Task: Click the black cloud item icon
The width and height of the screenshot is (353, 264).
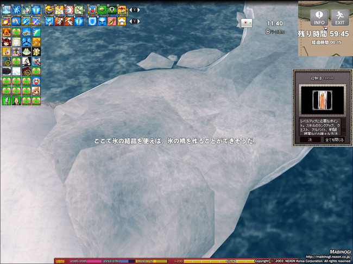Action: tap(7, 71)
